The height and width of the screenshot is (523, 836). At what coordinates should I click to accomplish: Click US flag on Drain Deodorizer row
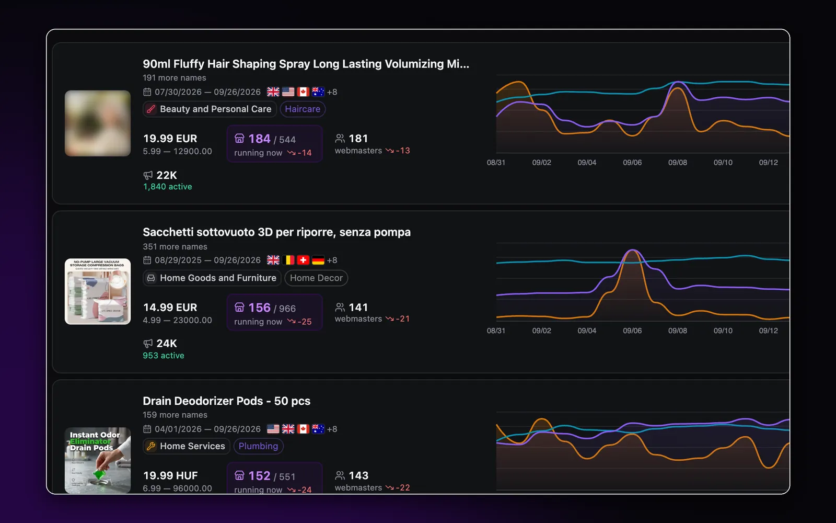(x=273, y=429)
